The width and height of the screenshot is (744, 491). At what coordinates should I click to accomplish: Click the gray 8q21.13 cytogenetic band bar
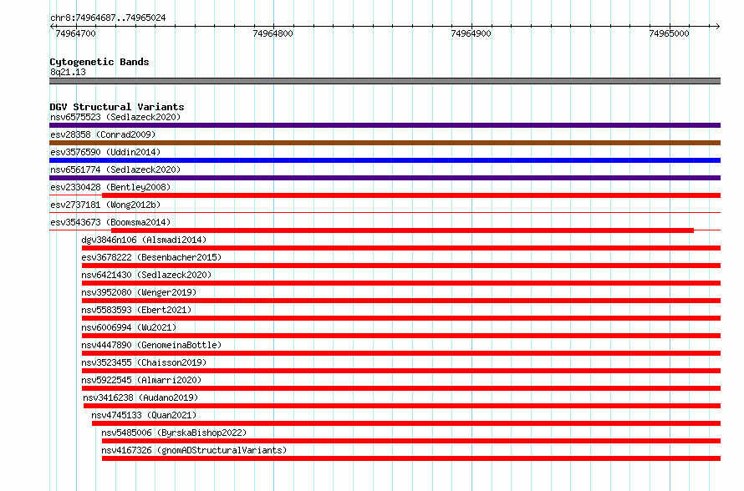click(385, 81)
